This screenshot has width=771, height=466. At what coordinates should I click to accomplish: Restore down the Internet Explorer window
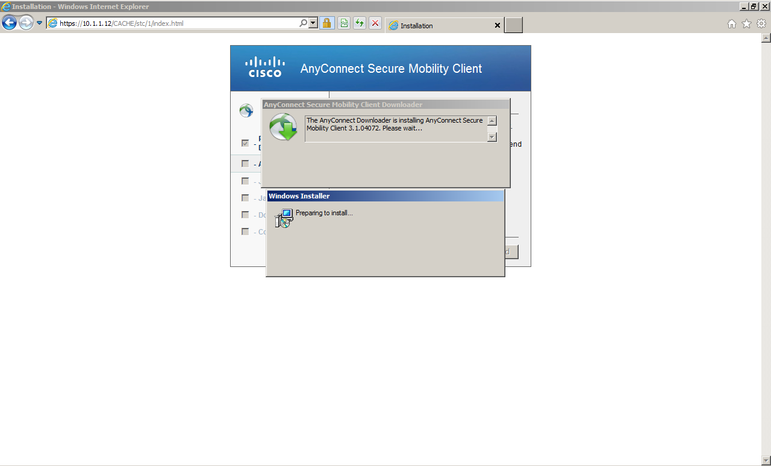[x=754, y=6]
